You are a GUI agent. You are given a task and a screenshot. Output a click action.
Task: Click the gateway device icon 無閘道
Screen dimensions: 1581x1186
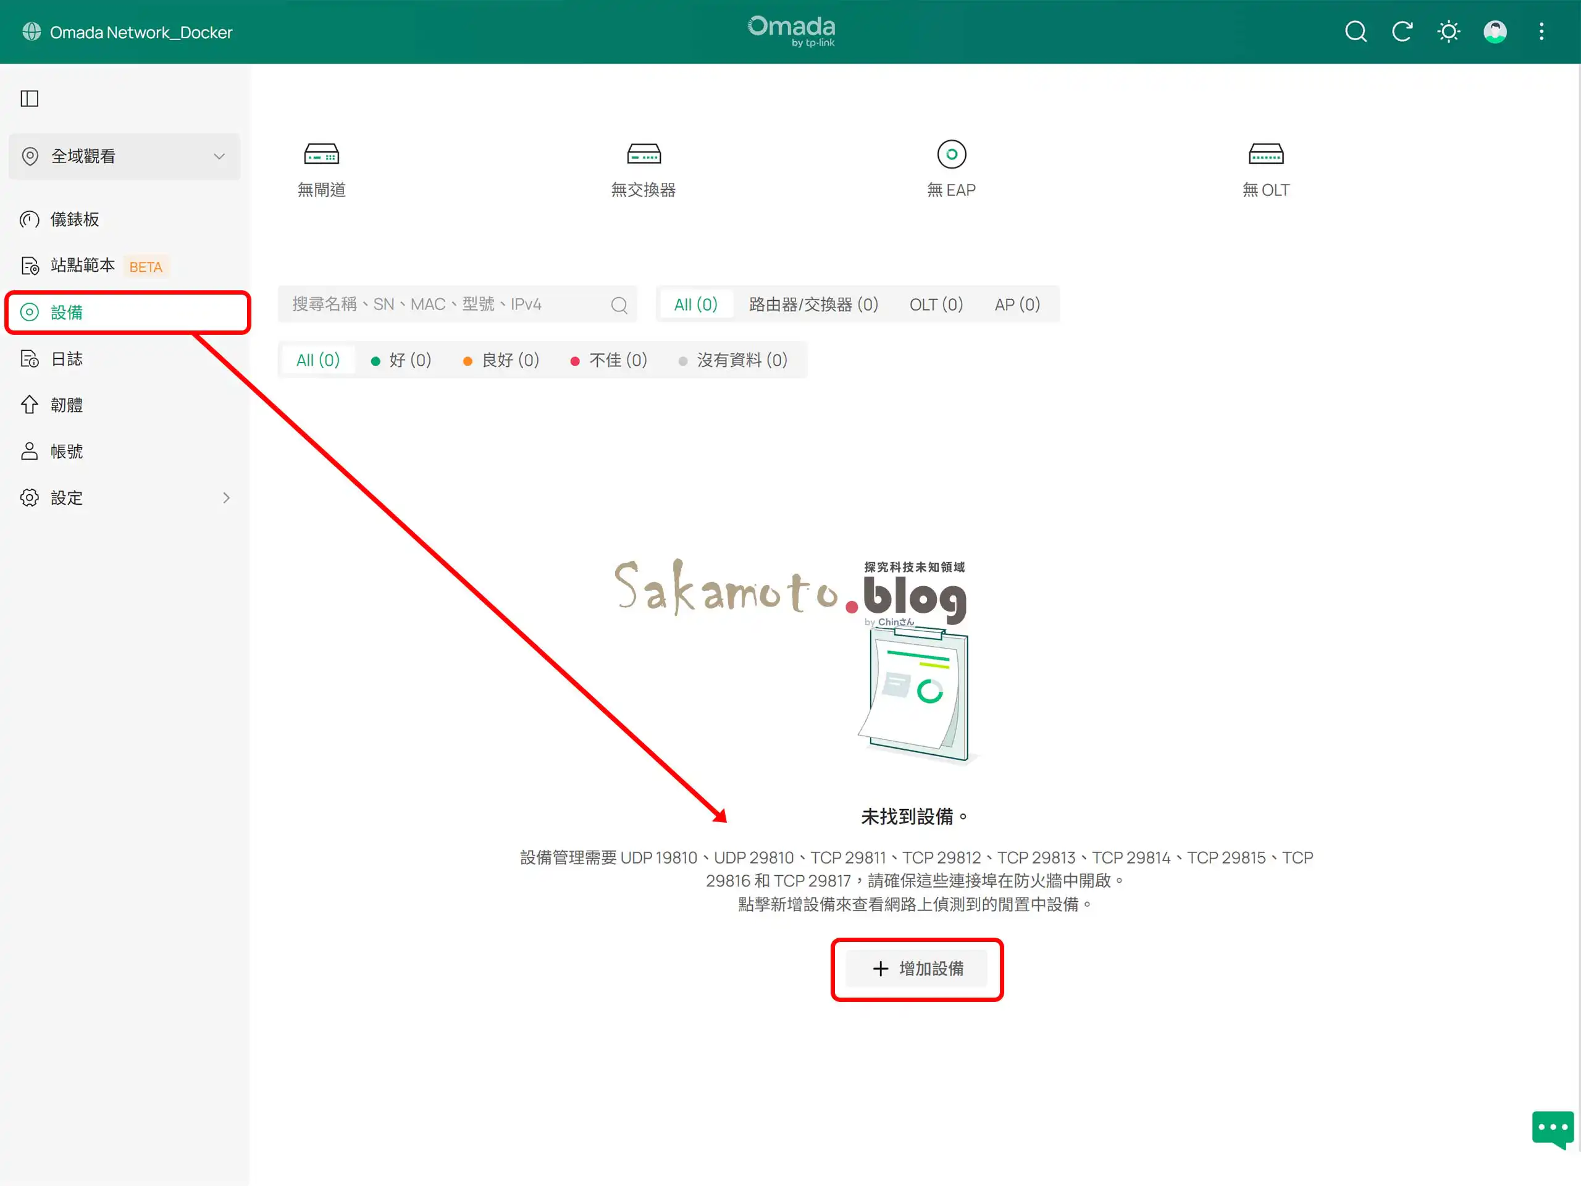[x=322, y=154]
